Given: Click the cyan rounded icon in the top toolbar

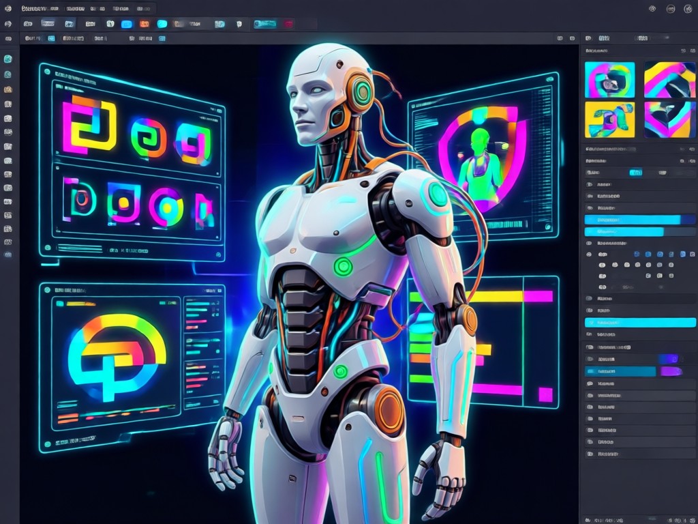Looking at the screenshot, I should click(x=162, y=24).
